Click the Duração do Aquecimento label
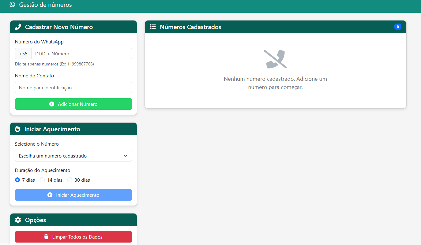This screenshot has height=245, width=421. click(x=43, y=170)
